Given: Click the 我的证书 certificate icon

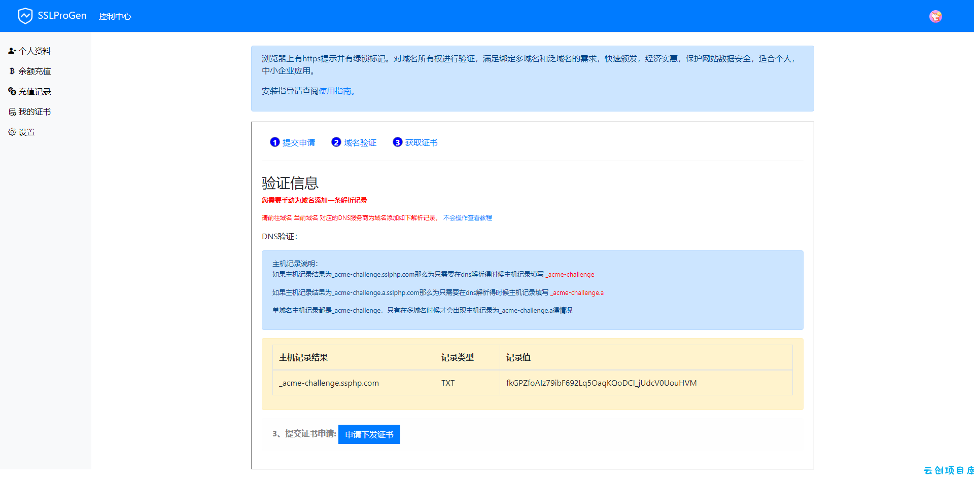Looking at the screenshot, I should [x=12, y=112].
